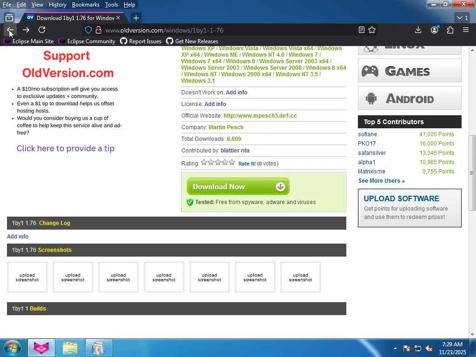Click the last upload screenshot thumbnail
Screen dimensions: 476x357
(x=301, y=277)
